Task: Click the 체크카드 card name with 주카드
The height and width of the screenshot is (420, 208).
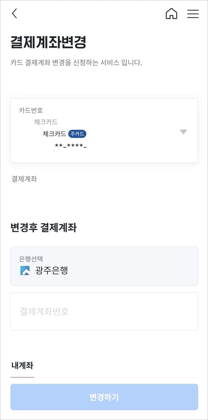Action: pos(54,134)
